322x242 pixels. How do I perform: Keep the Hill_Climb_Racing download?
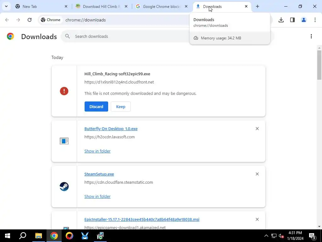(x=121, y=107)
